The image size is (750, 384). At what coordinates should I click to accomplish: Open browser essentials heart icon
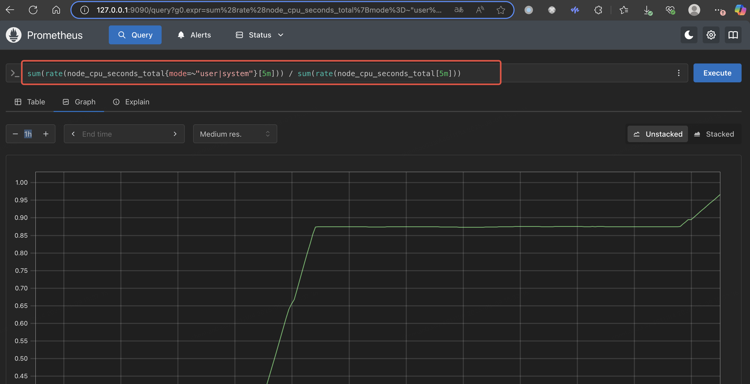point(670,10)
